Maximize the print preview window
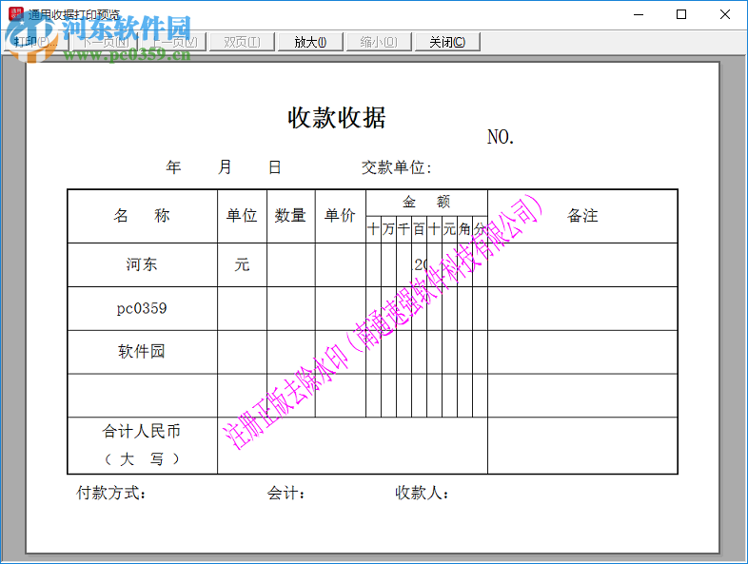 tap(681, 14)
